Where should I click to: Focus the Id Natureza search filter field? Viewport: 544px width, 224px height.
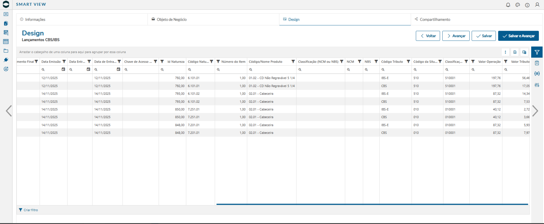[172, 70]
